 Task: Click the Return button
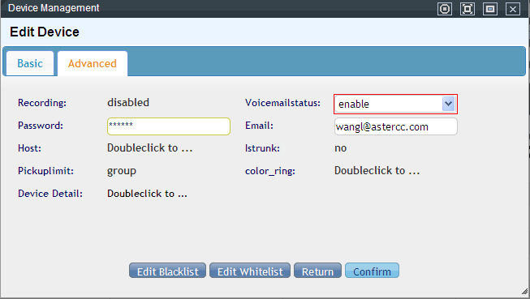click(317, 271)
